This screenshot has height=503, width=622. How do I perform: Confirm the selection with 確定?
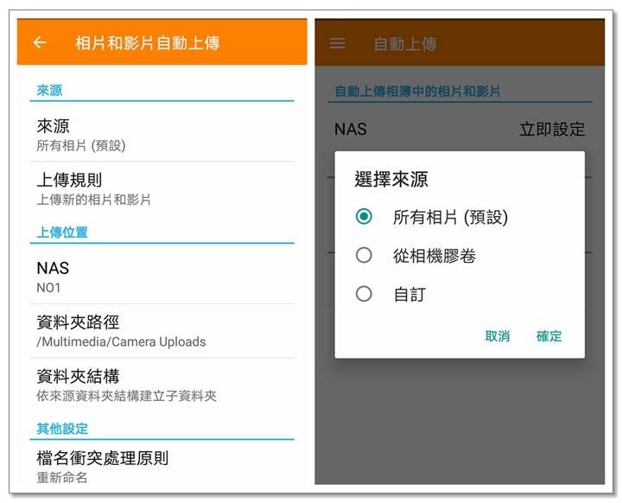549,336
